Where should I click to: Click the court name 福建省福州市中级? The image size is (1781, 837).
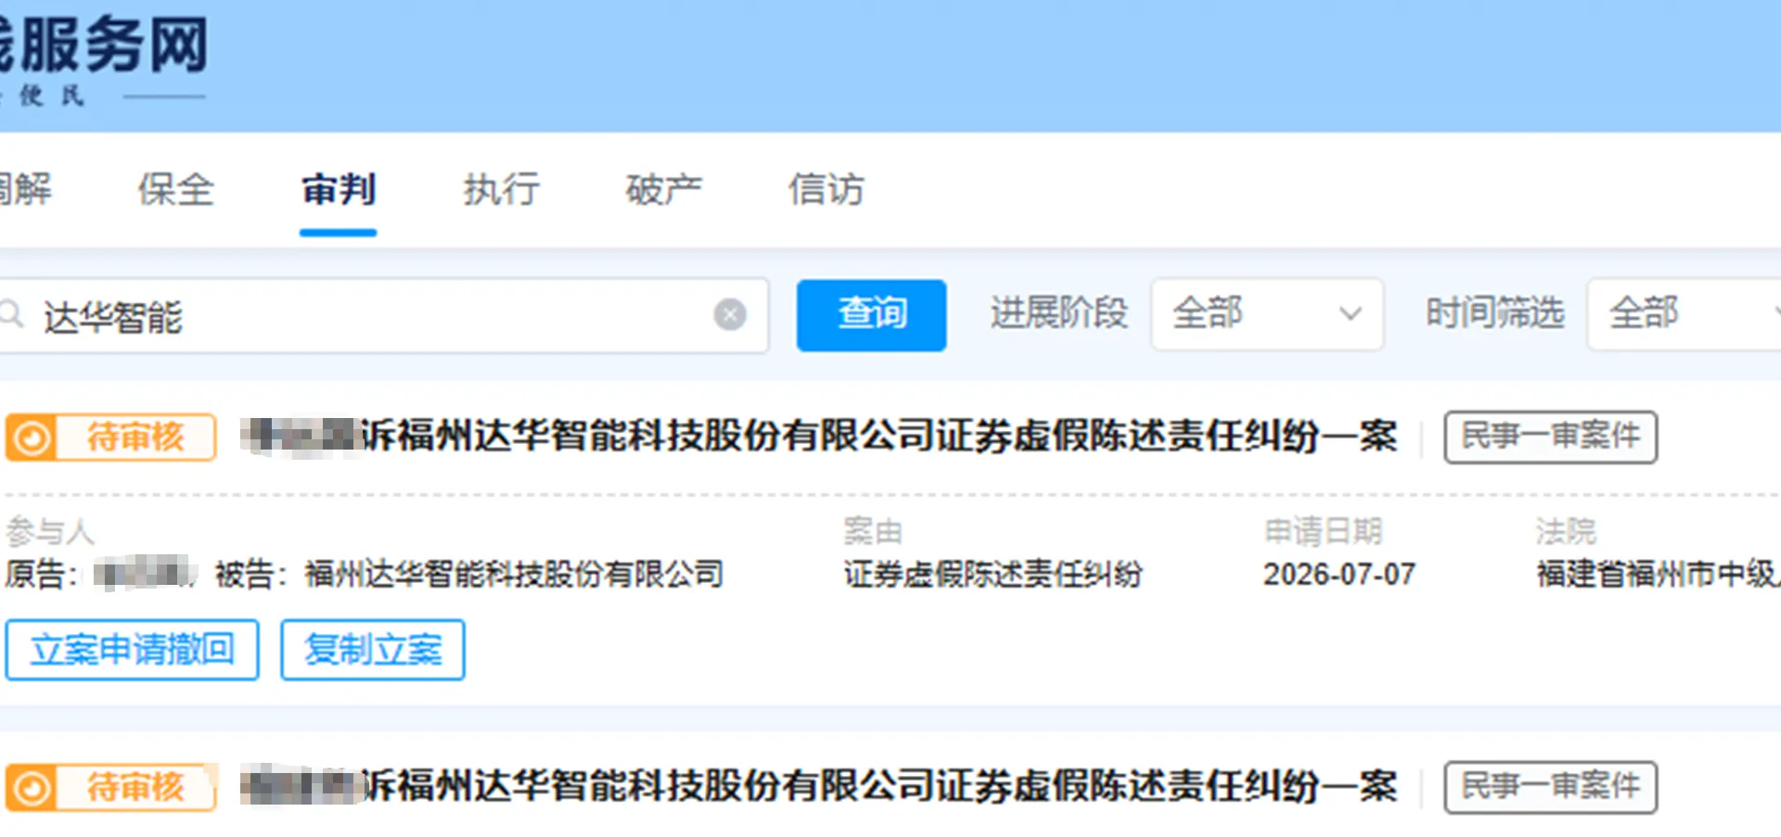(x=1659, y=575)
